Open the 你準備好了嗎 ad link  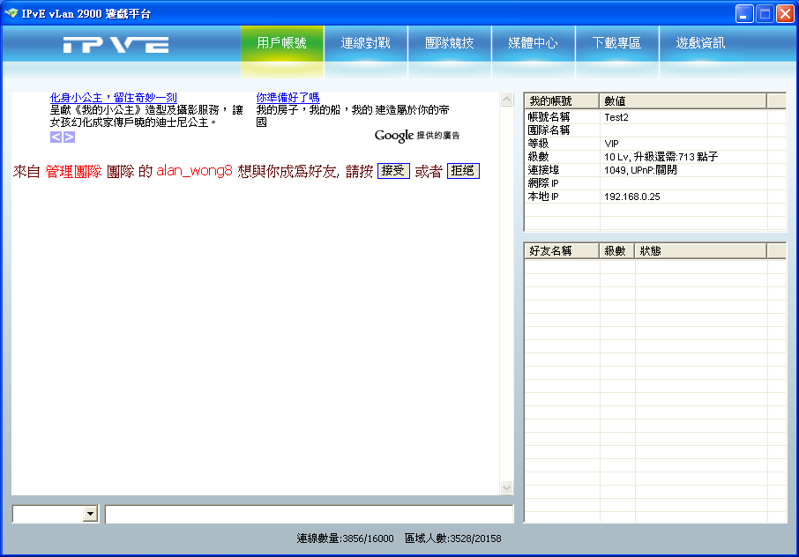point(287,97)
